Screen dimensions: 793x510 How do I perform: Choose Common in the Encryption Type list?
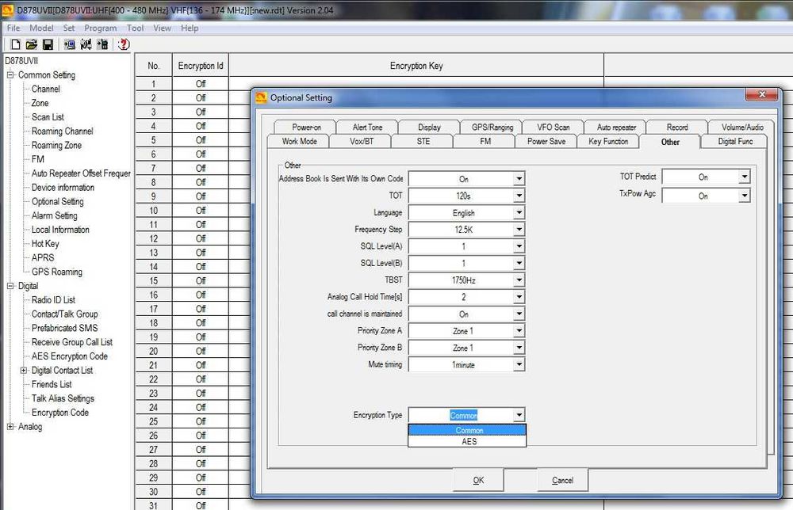pyautogui.click(x=467, y=430)
